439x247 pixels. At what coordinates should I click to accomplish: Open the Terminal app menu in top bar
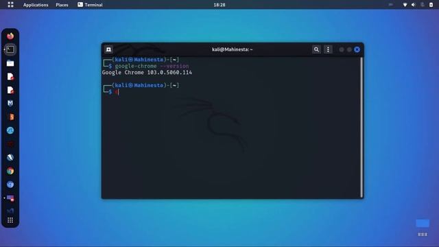tap(90, 5)
